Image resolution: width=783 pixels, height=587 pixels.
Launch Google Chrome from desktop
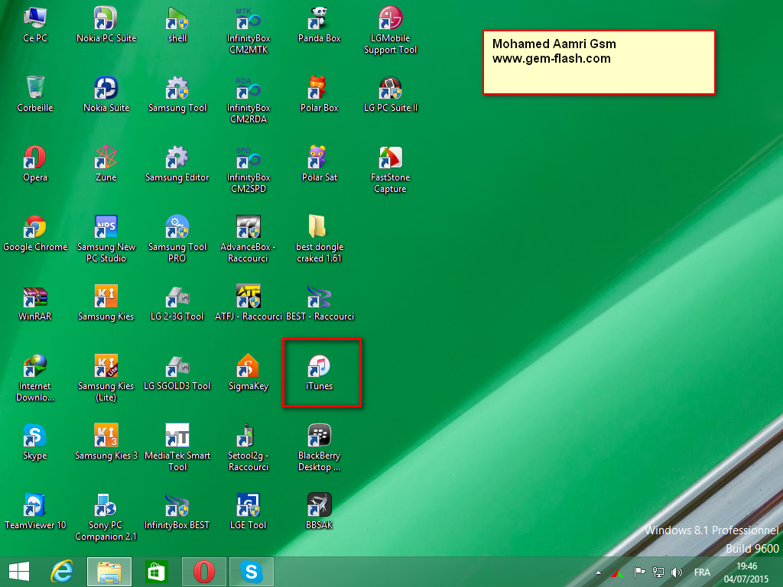pyautogui.click(x=35, y=234)
